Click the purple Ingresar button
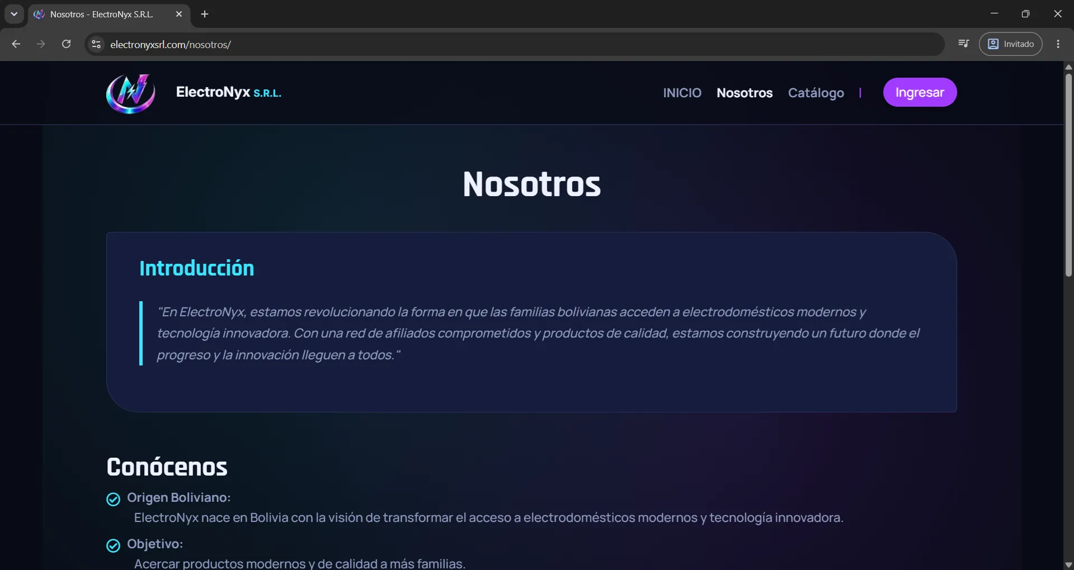This screenshot has width=1074, height=570. [920, 92]
